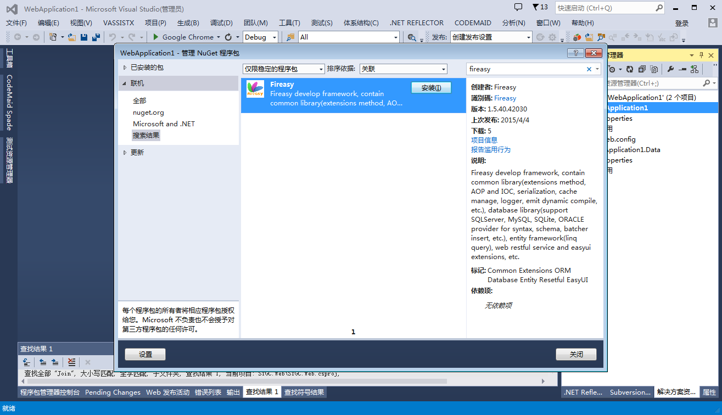Image resolution: width=722 pixels, height=415 pixels.
Task: Open the NuGet search history dropdown arrow
Action: [597, 69]
